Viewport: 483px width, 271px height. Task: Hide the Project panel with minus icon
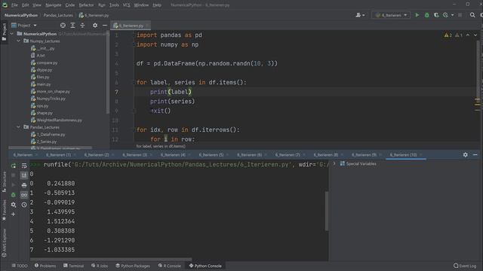coord(105,25)
